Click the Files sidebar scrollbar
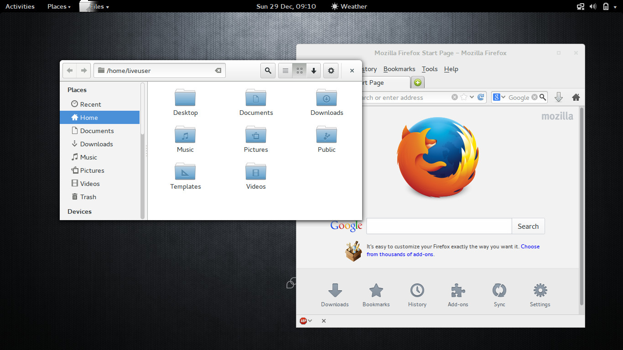Screen dimensions: 623x350 142,108
